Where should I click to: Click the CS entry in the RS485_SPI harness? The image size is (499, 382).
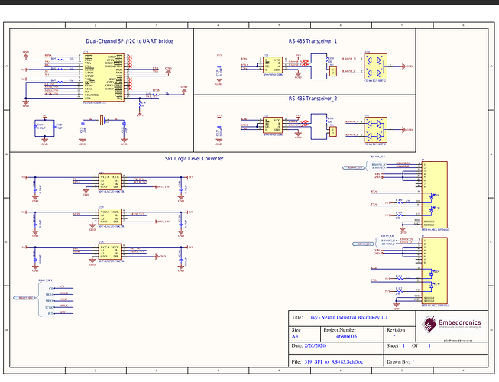pyautogui.click(x=51, y=289)
